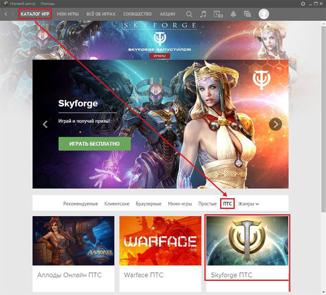
Task: Open the Игровой центр menu
Action: coord(23,4)
